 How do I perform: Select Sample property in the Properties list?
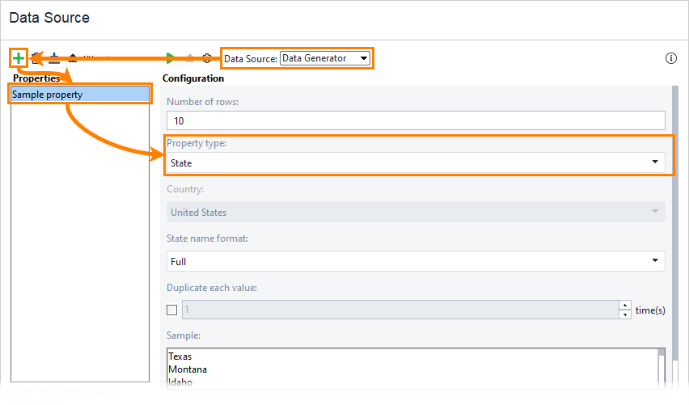[79, 95]
